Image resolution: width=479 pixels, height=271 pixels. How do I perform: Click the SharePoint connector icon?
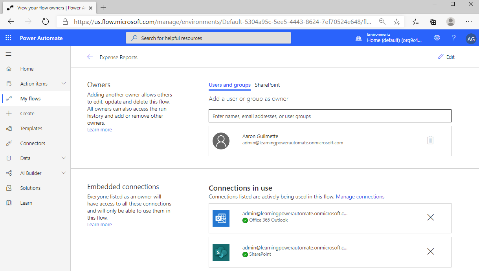pyautogui.click(x=221, y=252)
